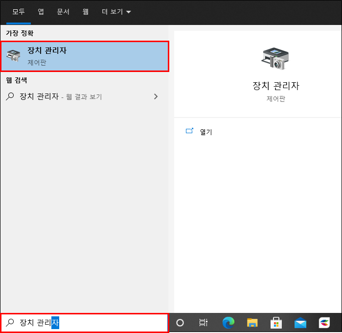Viewport: 342px width, 333px height.
Task: Open the Mail app from taskbar
Action: pos(300,323)
